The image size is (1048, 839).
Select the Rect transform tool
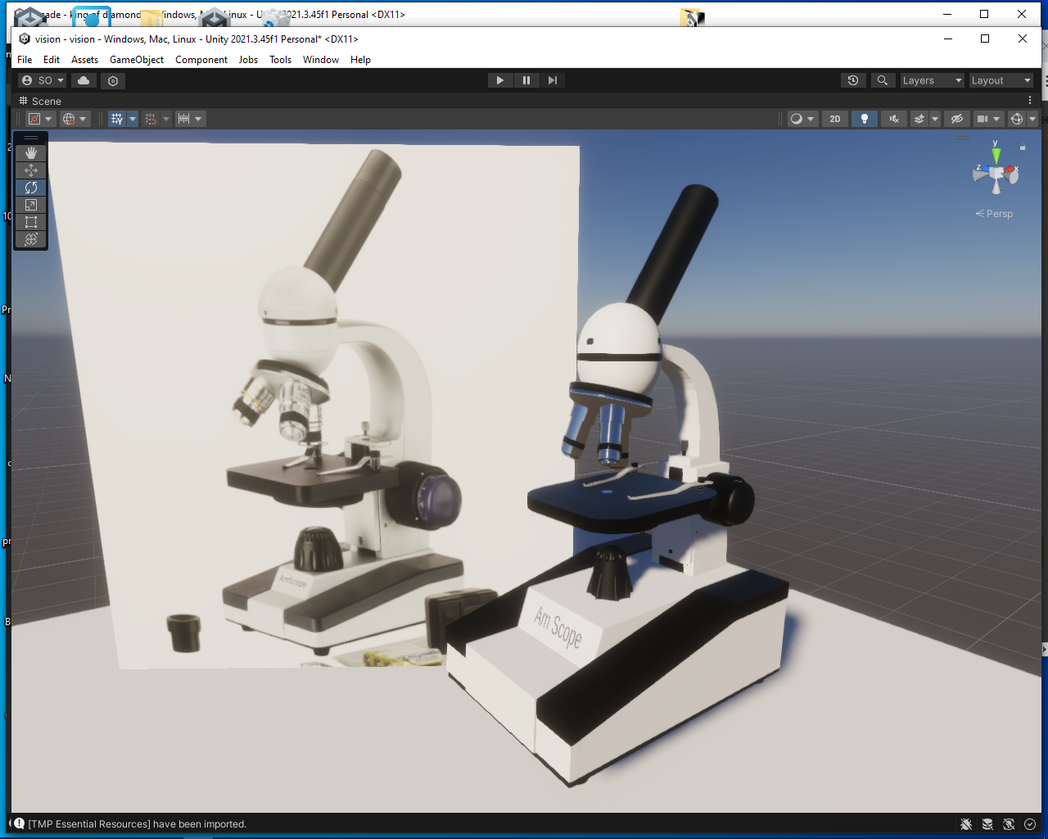pos(31,222)
